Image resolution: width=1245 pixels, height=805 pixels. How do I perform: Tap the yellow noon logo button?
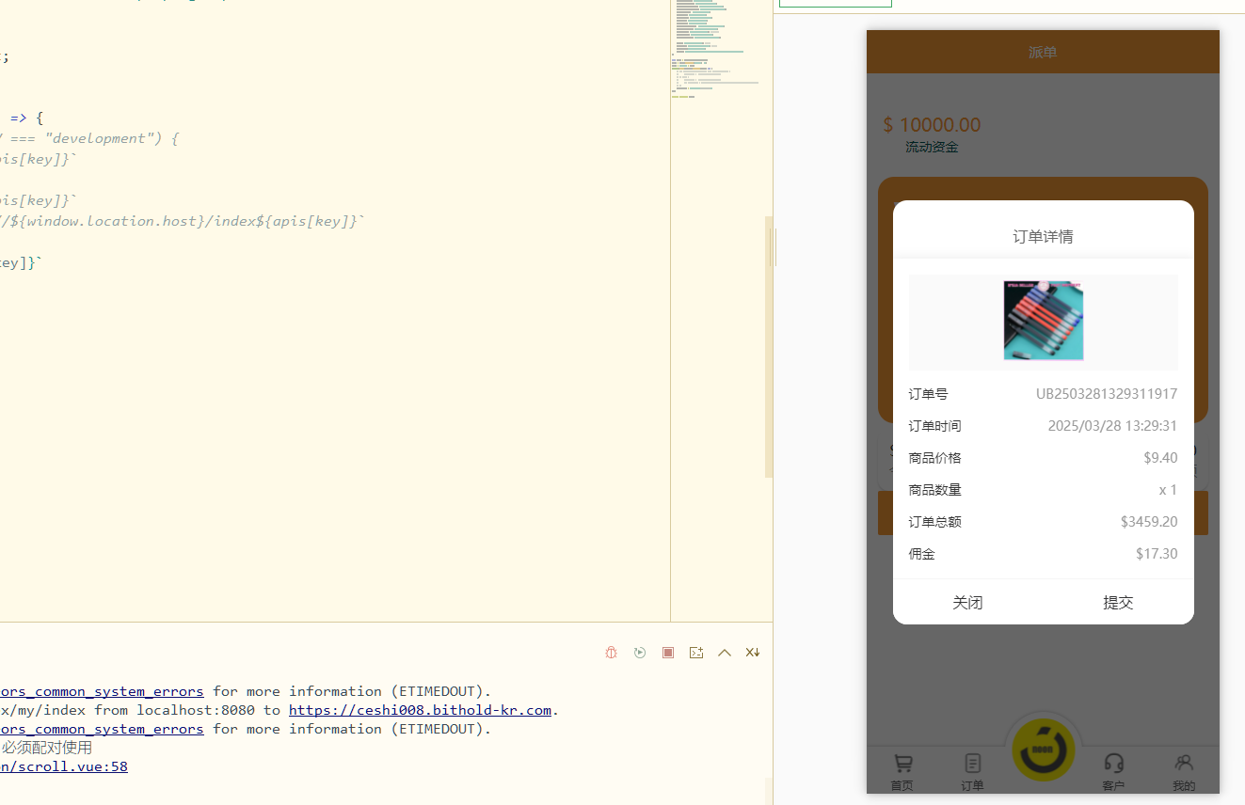point(1043,750)
